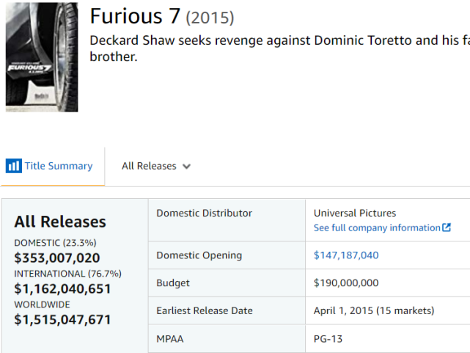Click the Budget value $190,000,000
The image size is (470, 353).
[346, 283]
